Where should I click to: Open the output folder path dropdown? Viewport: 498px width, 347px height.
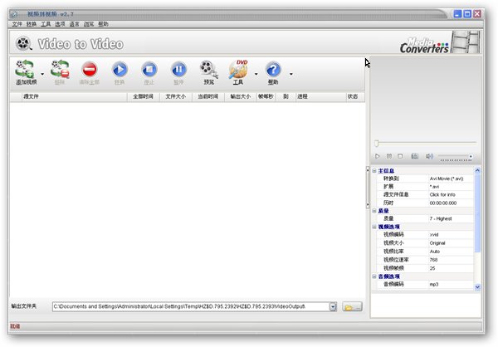click(x=333, y=306)
